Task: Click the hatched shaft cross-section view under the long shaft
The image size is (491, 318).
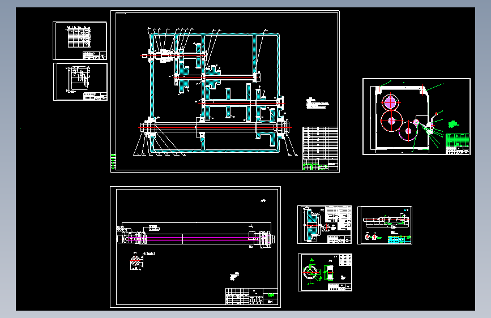Action: point(136,261)
